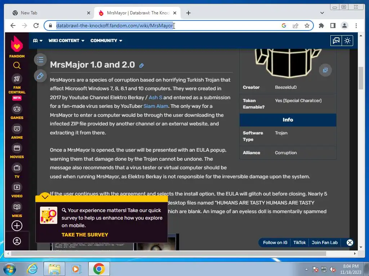
Task: Open the Wikis book icon
Action: tap(17, 207)
